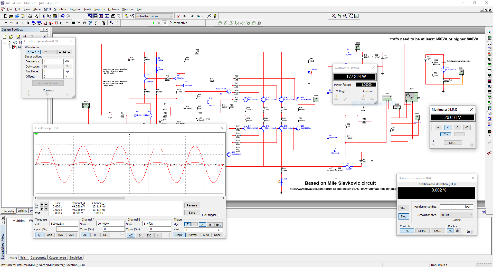Move cursor T1 right with its arrow
Viewport: 493px width, 267px height.
46,205
